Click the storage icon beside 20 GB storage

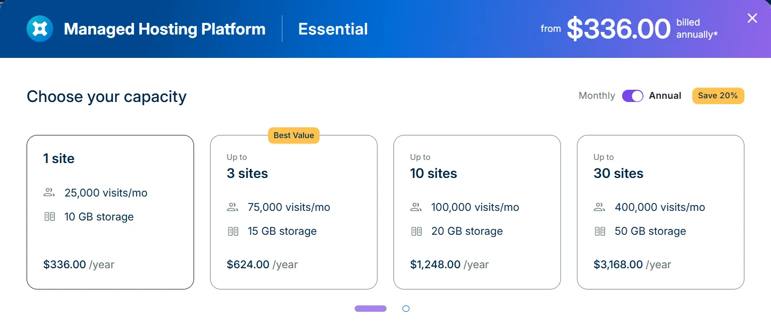416,231
